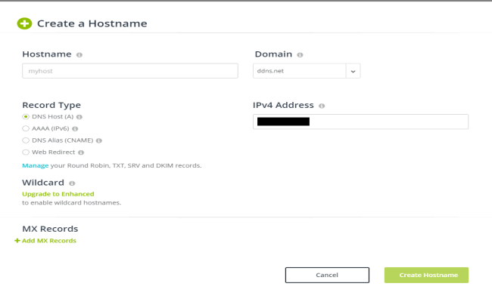
Task: Click the info icon beside Domain label
Action: pyautogui.click(x=300, y=55)
